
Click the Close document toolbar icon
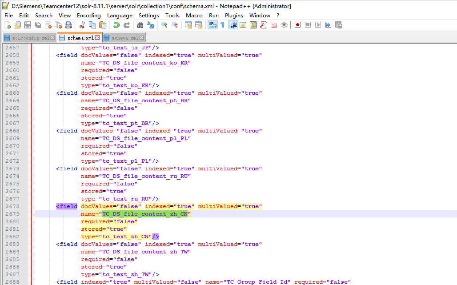(48, 25)
